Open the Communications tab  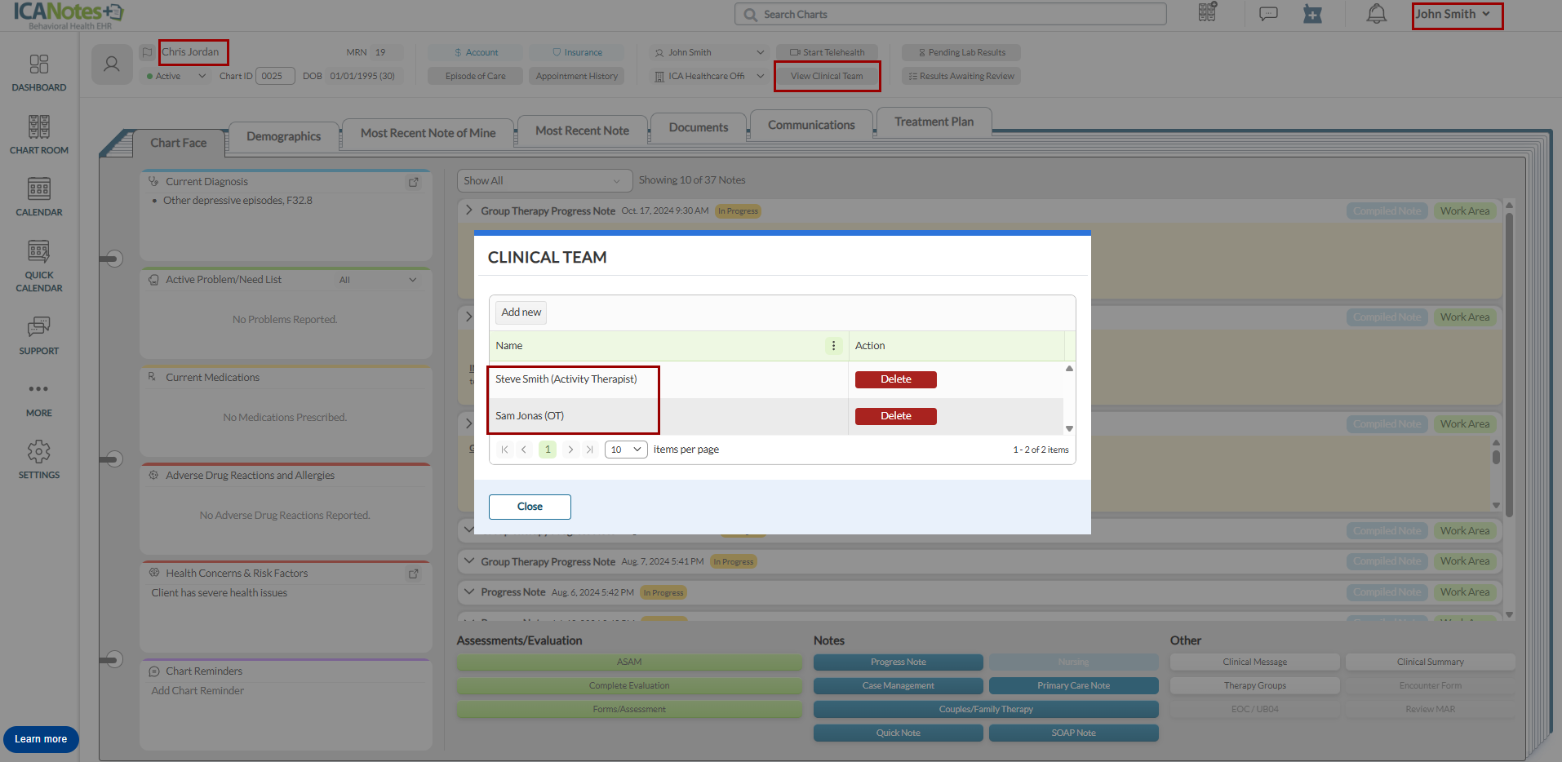(x=811, y=125)
